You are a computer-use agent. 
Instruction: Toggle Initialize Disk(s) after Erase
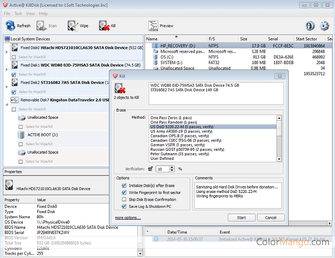(x=124, y=186)
